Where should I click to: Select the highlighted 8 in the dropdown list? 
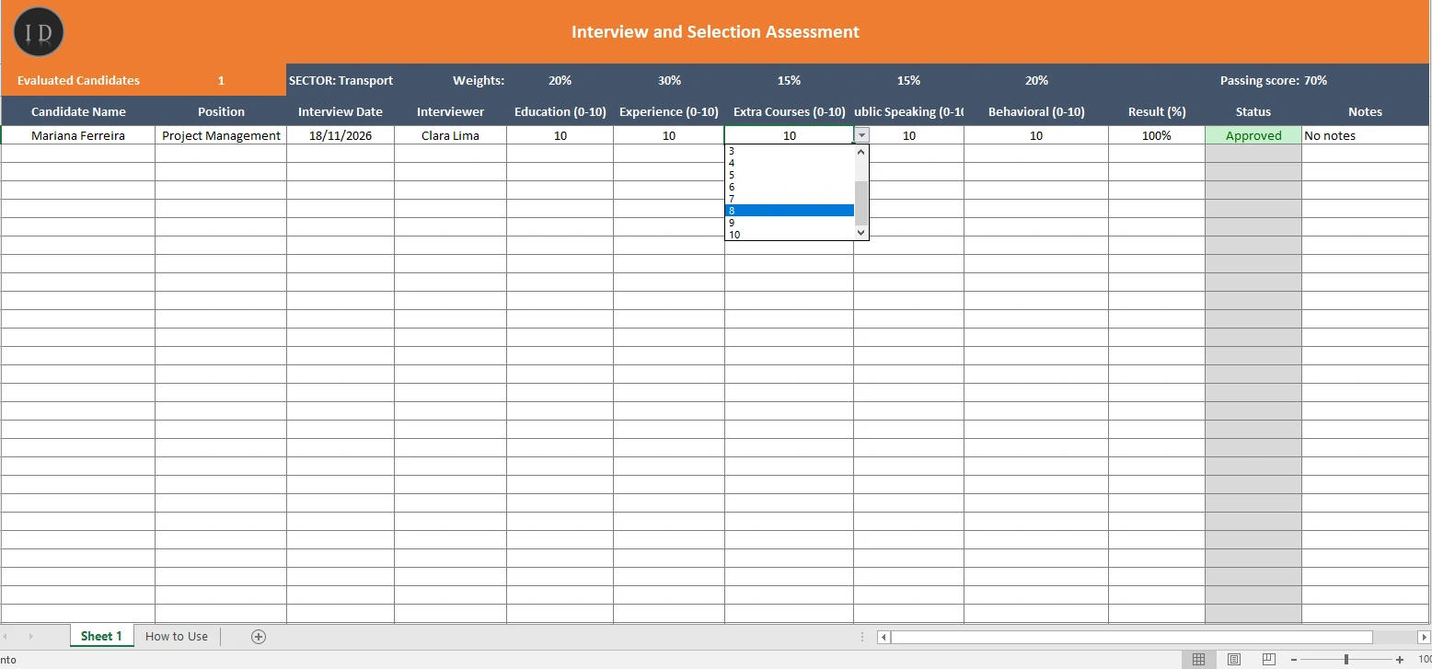(x=790, y=211)
